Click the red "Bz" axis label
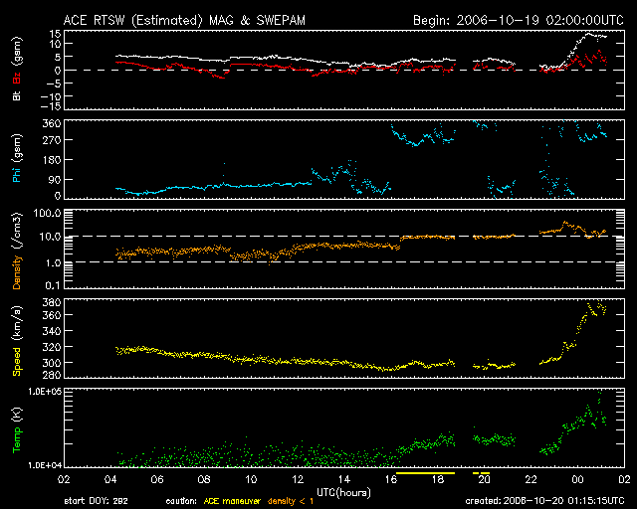637x509 pixels. click(17, 79)
